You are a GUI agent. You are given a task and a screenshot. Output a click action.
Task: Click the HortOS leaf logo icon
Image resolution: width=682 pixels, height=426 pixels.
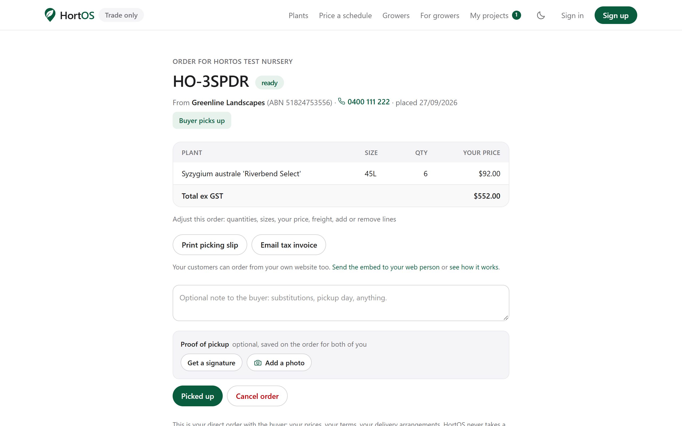pyautogui.click(x=50, y=15)
